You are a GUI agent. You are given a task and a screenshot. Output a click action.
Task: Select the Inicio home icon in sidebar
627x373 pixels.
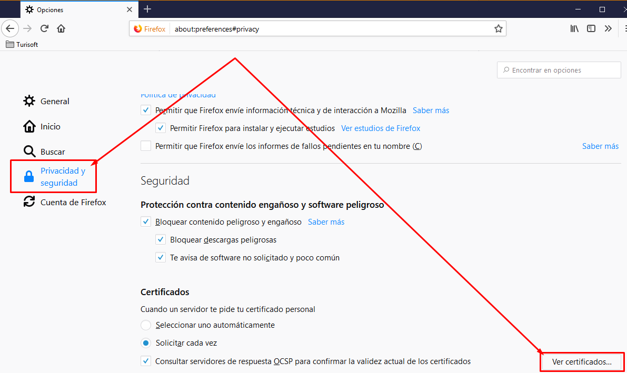tap(29, 126)
